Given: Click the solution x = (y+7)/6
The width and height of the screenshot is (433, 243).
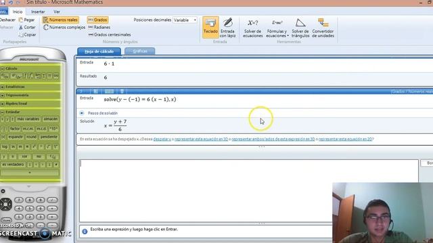Looking at the screenshot, I should (x=116, y=126).
